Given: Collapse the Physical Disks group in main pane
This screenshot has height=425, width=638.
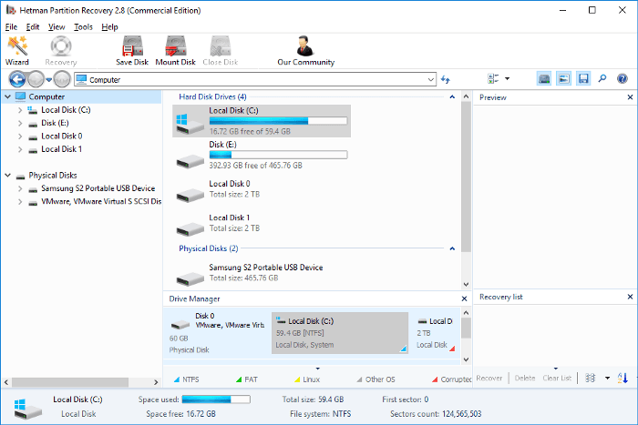Looking at the screenshot, I should pos(452,248).
